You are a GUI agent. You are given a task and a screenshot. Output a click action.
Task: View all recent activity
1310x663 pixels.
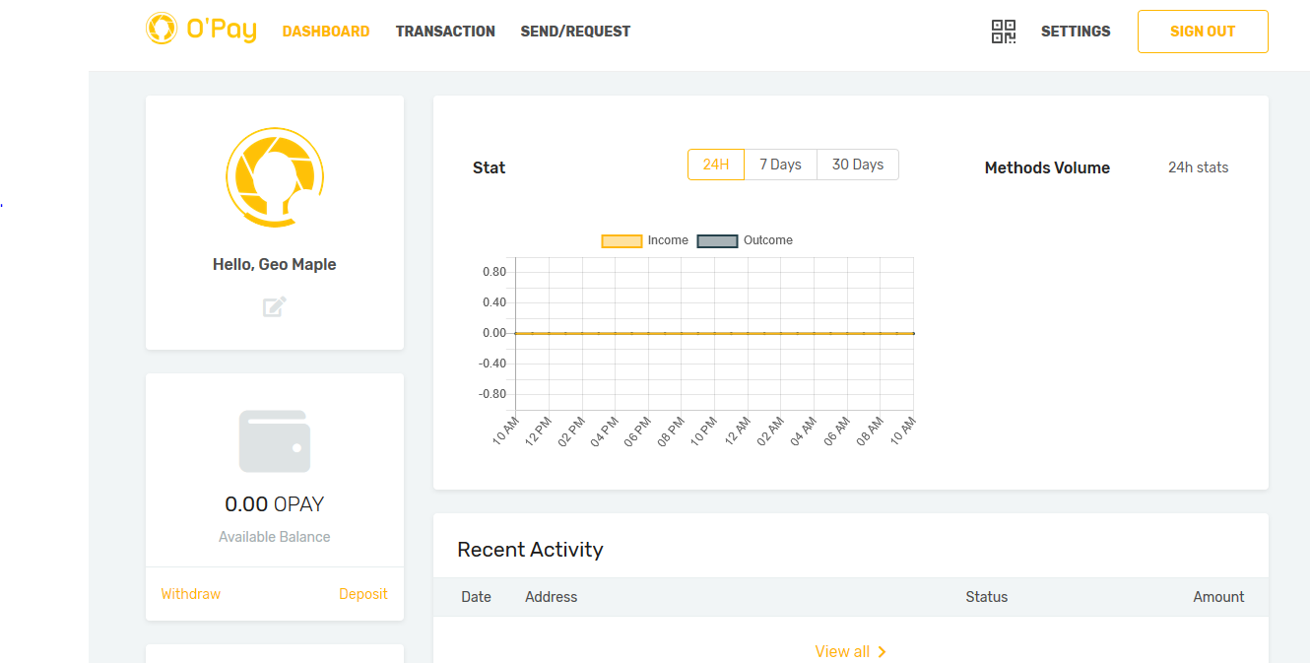pyautogui.click(x=842, y=652)
